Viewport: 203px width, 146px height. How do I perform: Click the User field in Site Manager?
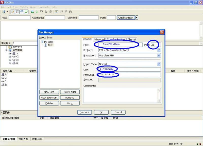coord(130,69)
